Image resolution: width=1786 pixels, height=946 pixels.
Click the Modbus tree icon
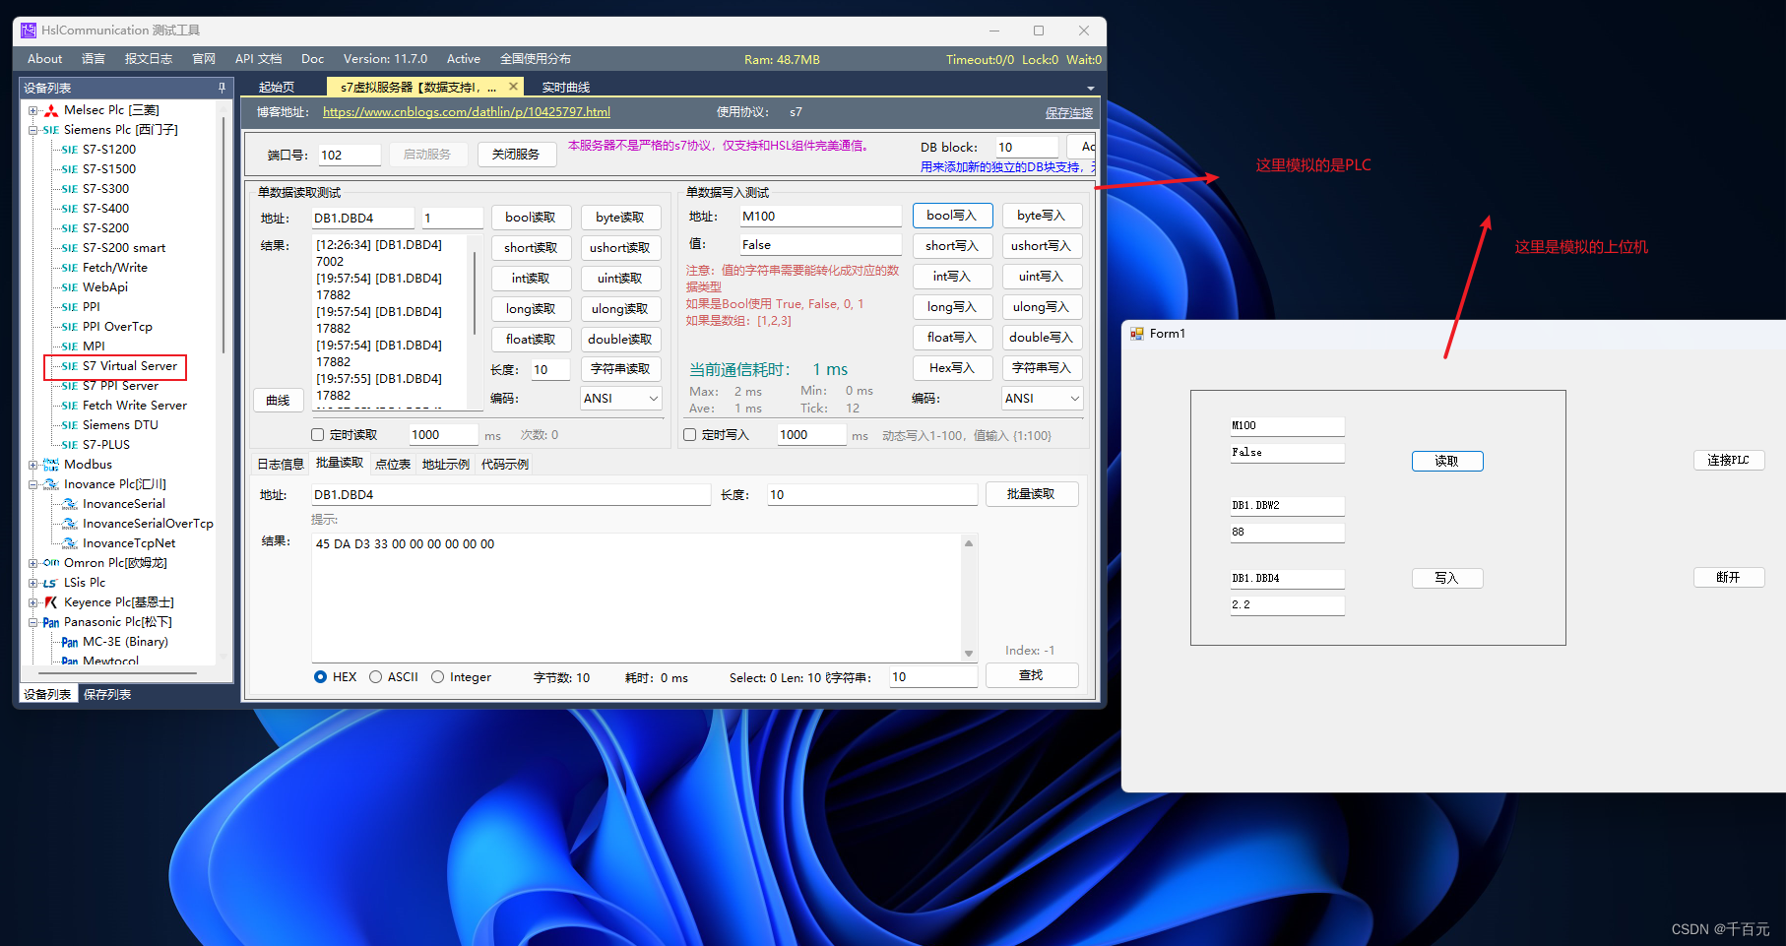click(51, 465)
